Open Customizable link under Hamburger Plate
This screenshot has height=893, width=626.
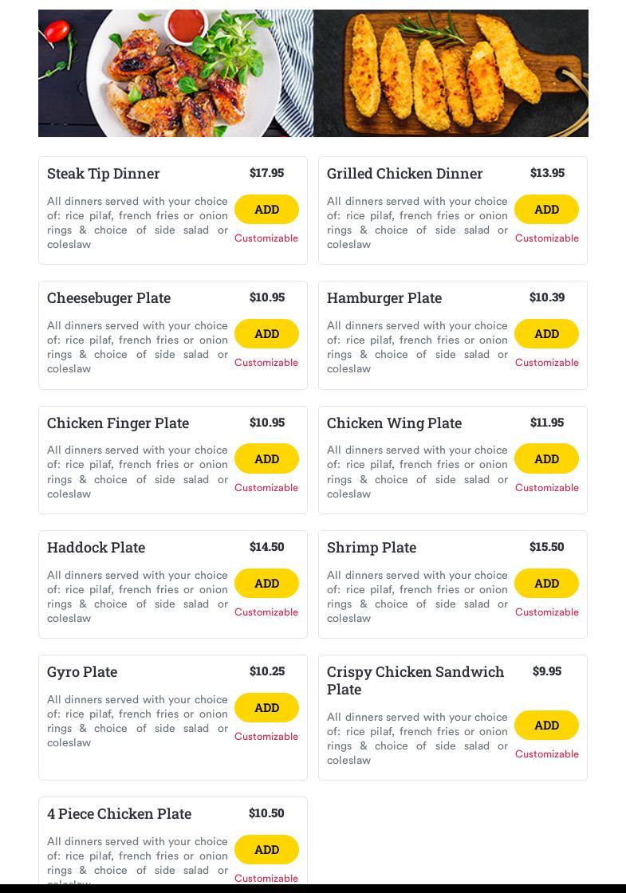(547, 362)
